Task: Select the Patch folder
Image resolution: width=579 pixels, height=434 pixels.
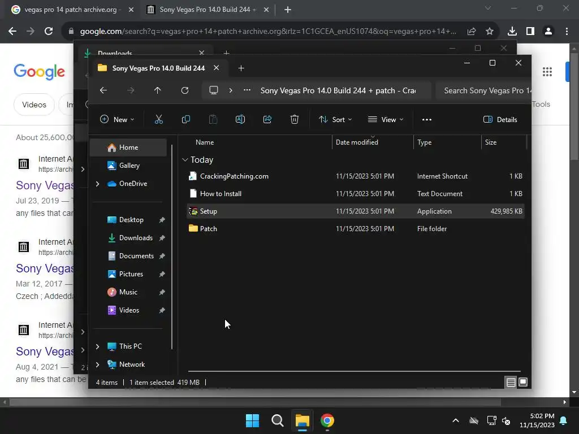Action: (x=355, y=228)
